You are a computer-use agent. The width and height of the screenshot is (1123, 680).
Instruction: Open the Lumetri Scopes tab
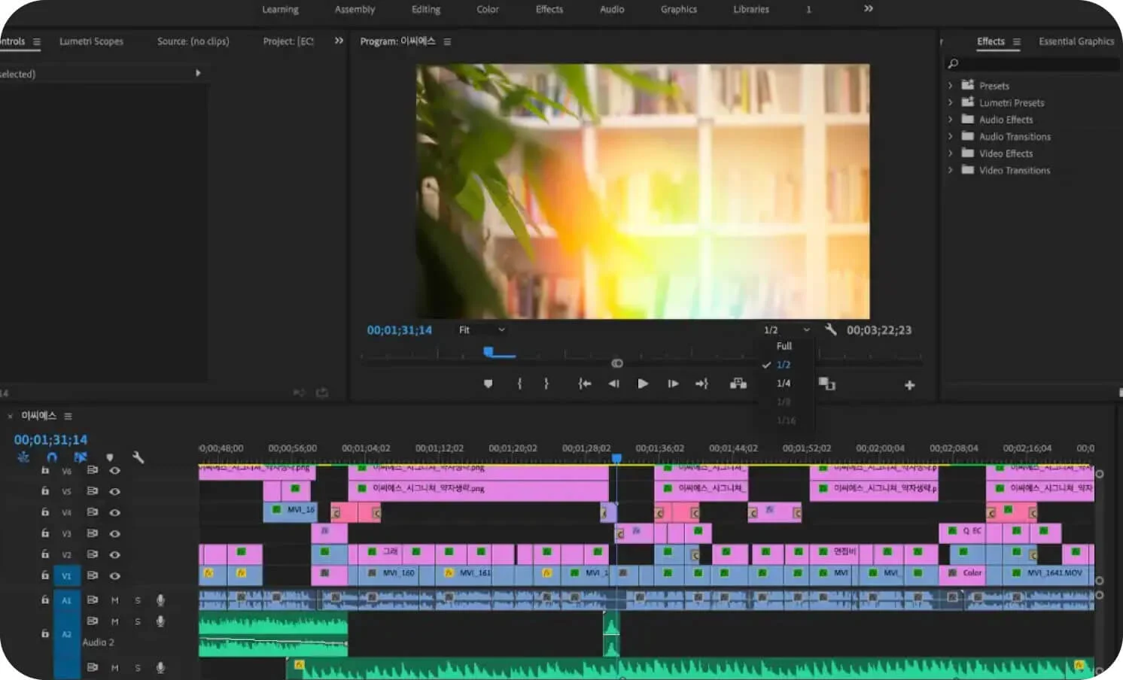pyautogui.click(x=91, y=41)
